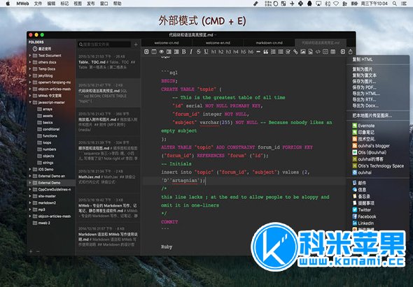Insert horizontal rule with dash icon
The width and height of the screenshot is (413, 287).
click(258, 52)
